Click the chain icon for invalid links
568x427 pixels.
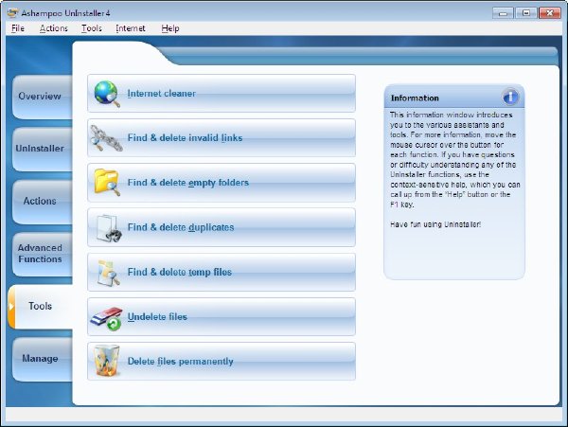106,138
